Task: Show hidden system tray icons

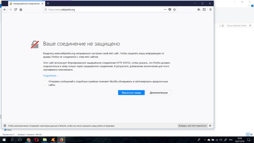Action: [205, 140]
